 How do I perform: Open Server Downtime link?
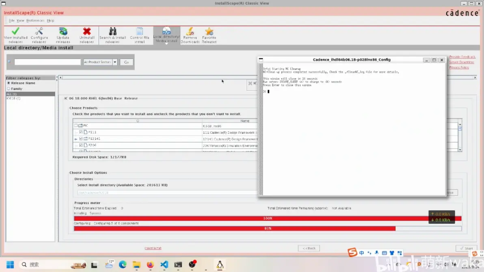[461, 62]
